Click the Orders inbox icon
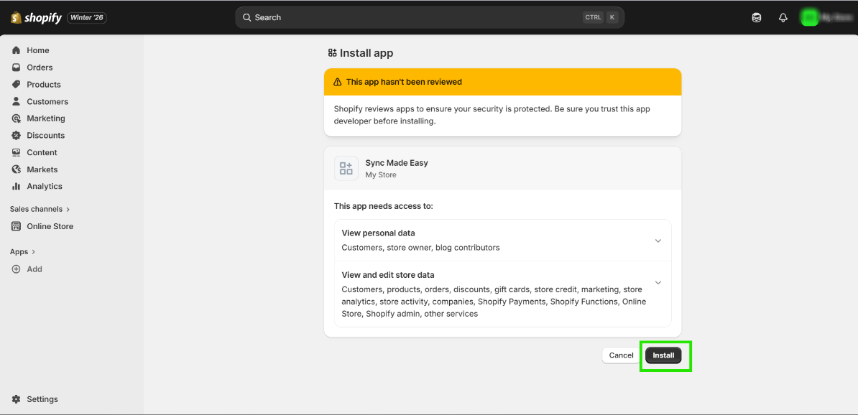Viewport: 858px width, 415px height. coord(17,67)
